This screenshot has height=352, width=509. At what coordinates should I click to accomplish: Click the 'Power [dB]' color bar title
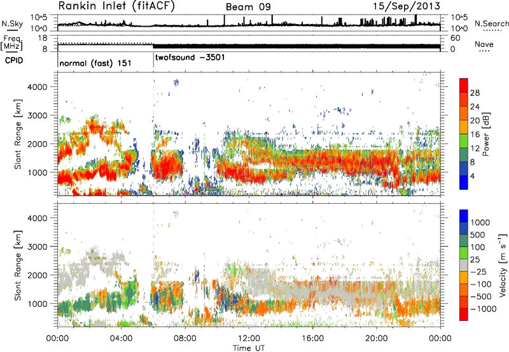[486, 134]
